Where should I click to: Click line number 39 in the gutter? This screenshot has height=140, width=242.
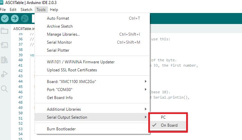tap(20, 55)
